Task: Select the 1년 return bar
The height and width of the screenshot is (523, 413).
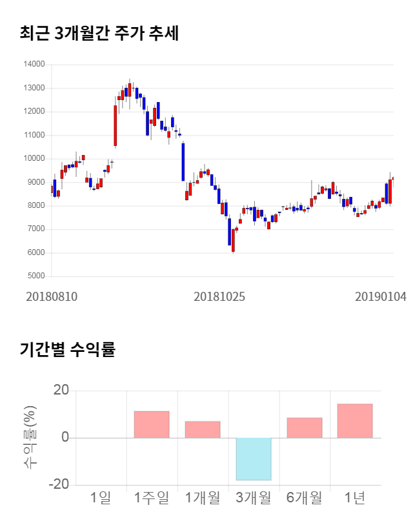Action: tap(355, 420)
